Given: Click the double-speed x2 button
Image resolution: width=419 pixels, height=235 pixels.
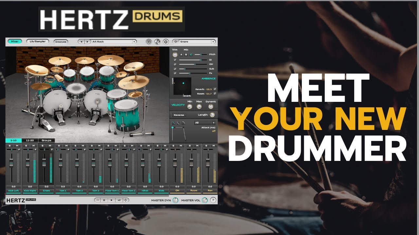Looking at the screenshot, I should [119, 200].
